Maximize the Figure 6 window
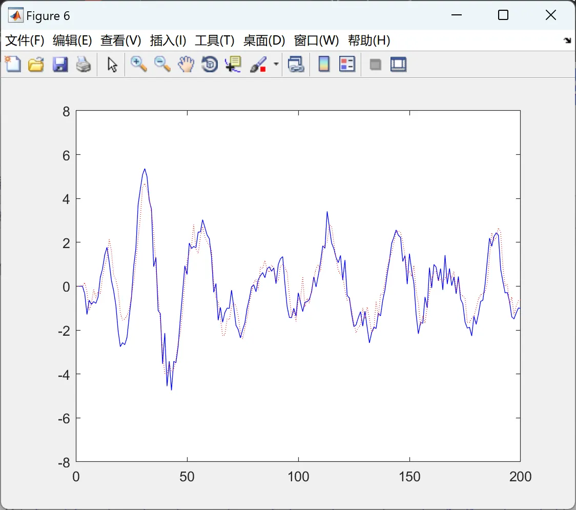This screenshot has width=576, height=510. [503, 15]
